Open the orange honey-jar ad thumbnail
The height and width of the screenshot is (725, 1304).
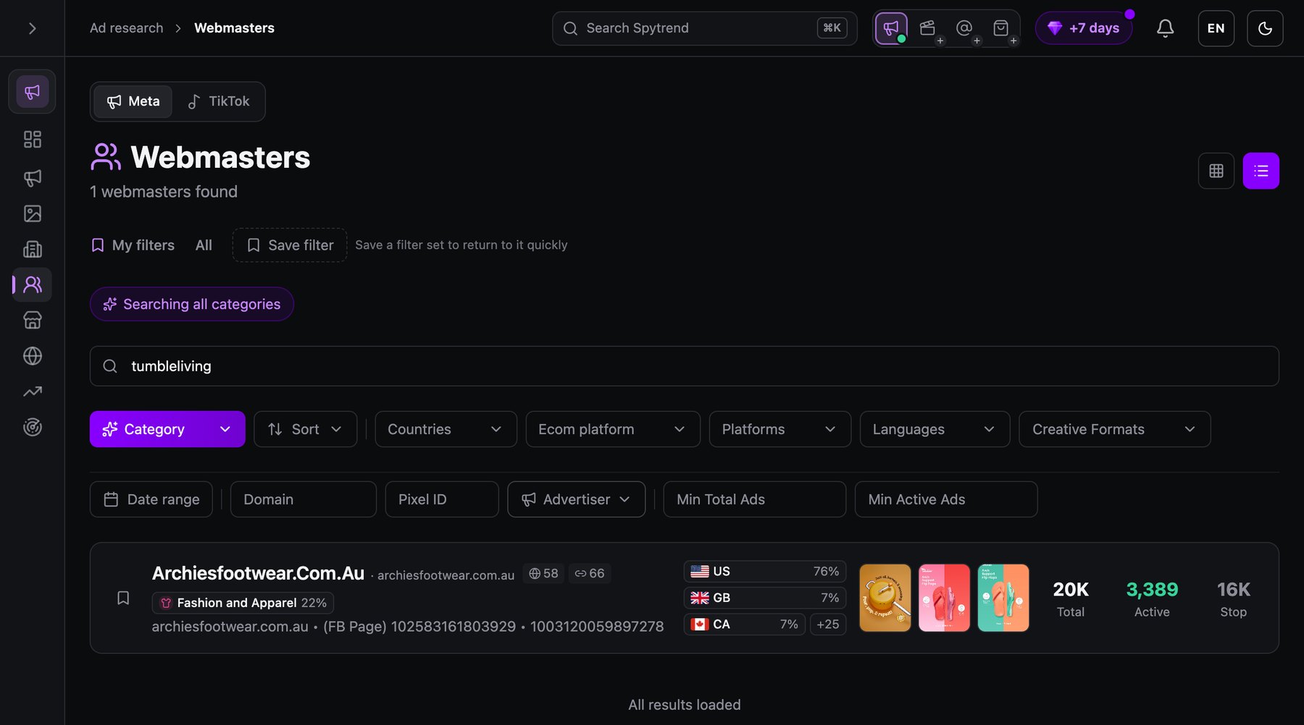[885, 598]
